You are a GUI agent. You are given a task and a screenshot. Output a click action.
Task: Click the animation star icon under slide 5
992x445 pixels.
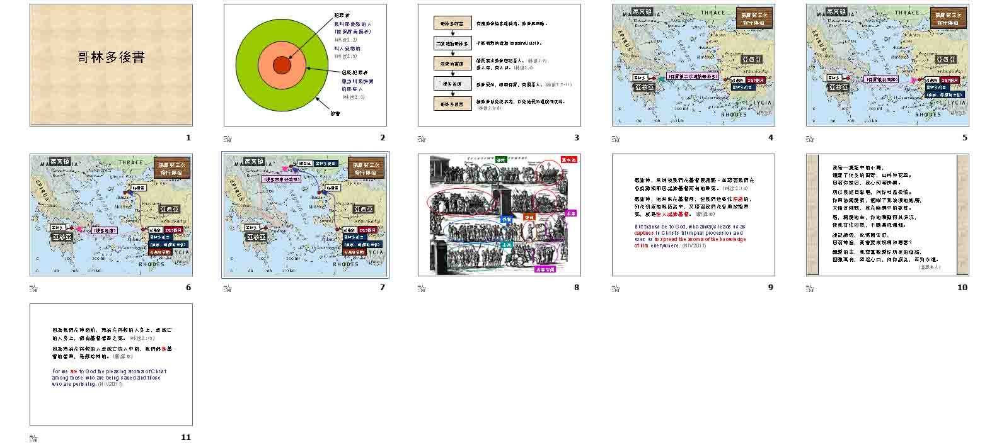click(x=810, y=138)
